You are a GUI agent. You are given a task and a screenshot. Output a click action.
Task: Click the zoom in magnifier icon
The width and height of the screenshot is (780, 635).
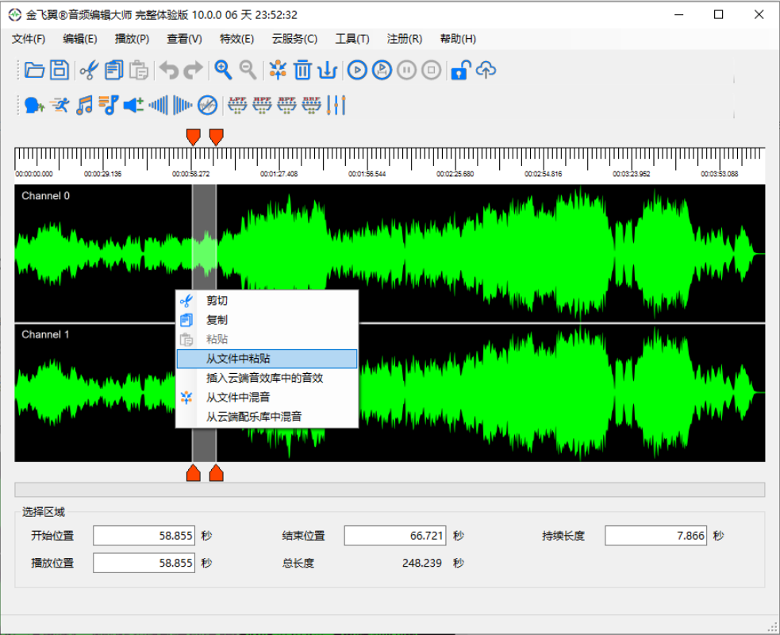(x=224, y=70)
